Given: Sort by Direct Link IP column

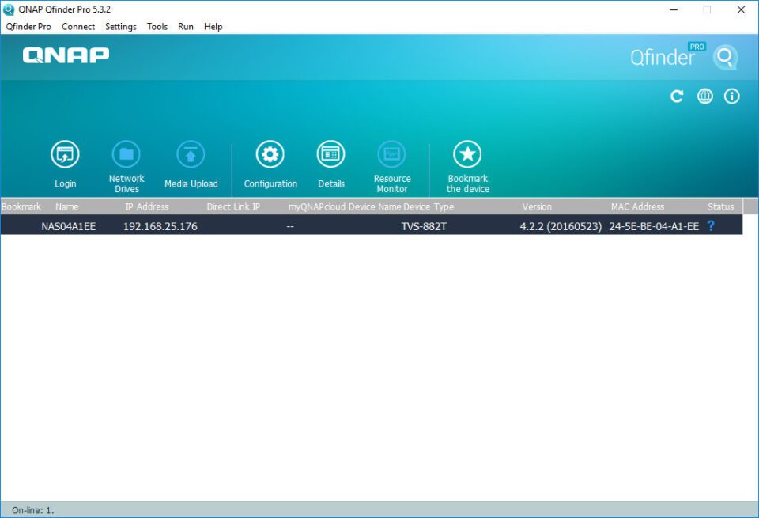Looking at the screenshot, I should click(233, 206).
